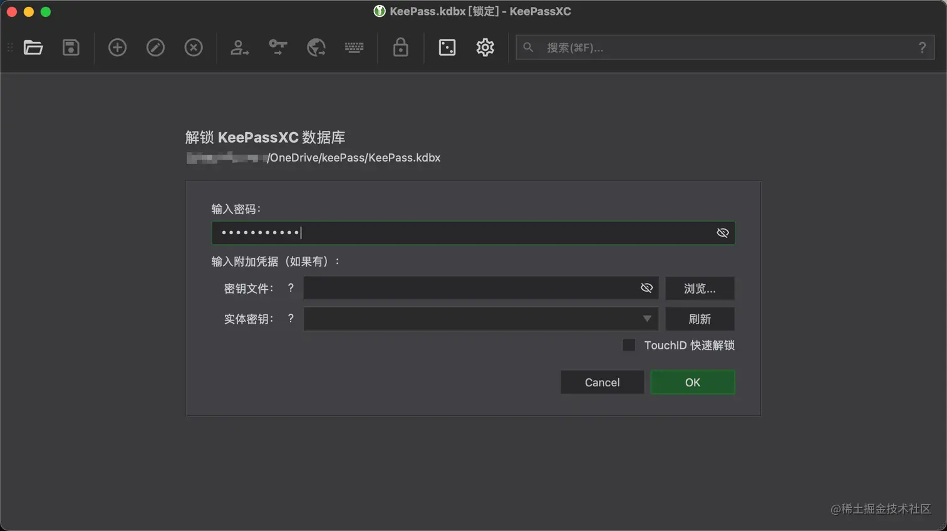Open a database with the folder icon
This screenshot has width=947, height=531.
pos(33,48)
